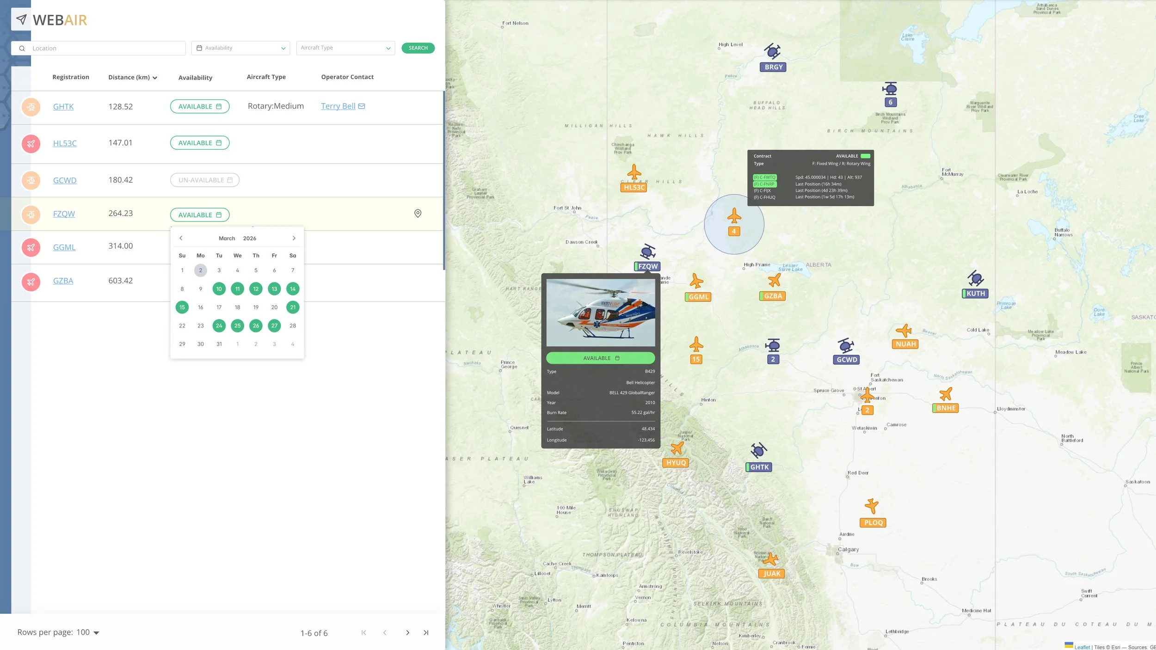The width and height of the screenshot is (1156, 650).
Task: Toggle AVAILABLE calendar pill for HL53C
Action: (200, 143)
